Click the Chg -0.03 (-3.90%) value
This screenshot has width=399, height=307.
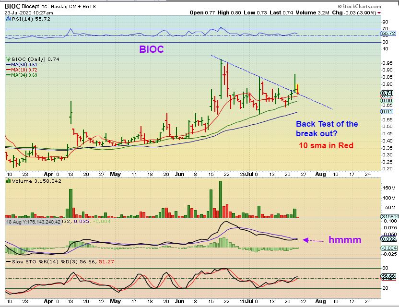(x=354, y=12)
